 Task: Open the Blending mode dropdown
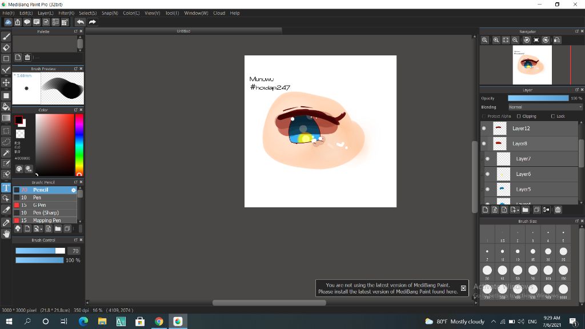545,107
